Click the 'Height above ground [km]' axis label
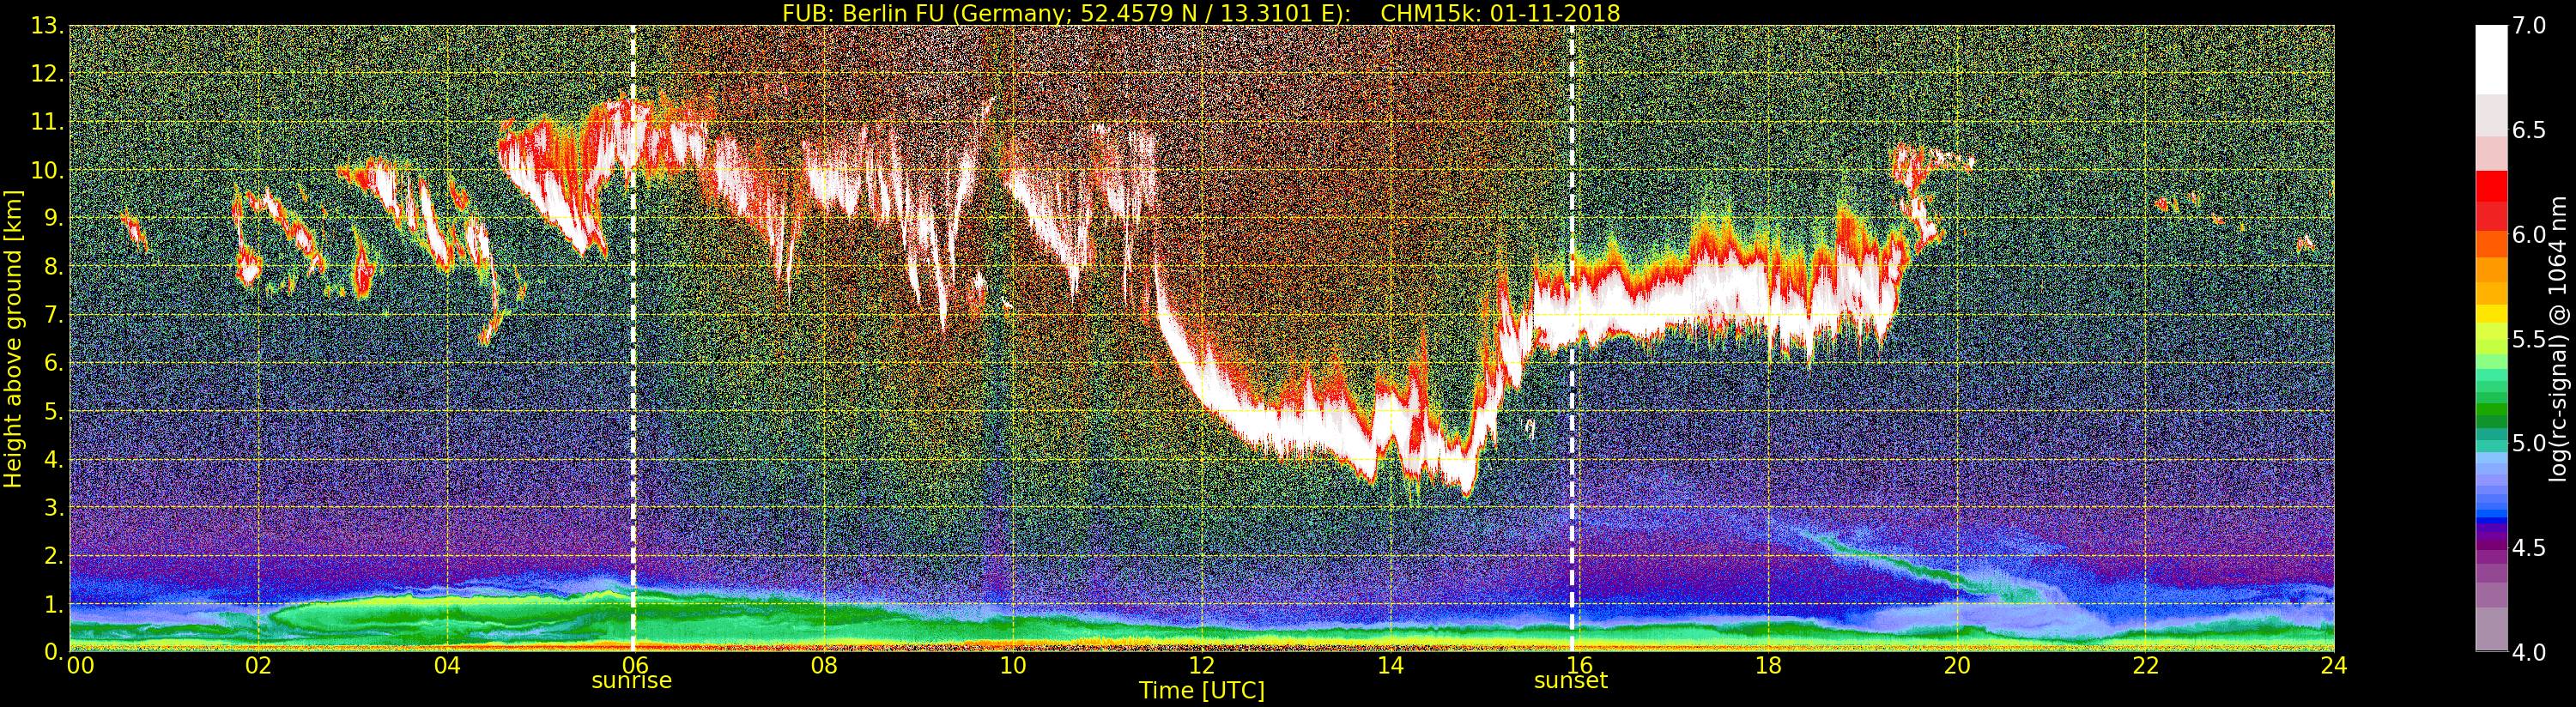The image size is (2576, 707). [x=13, y=338]
